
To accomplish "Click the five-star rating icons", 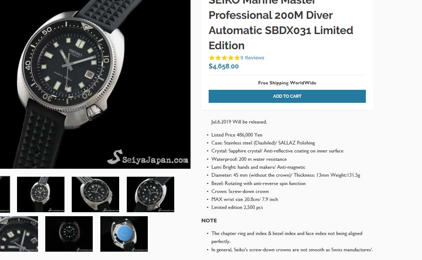I will pyautogui.click(x=224, y=58).
